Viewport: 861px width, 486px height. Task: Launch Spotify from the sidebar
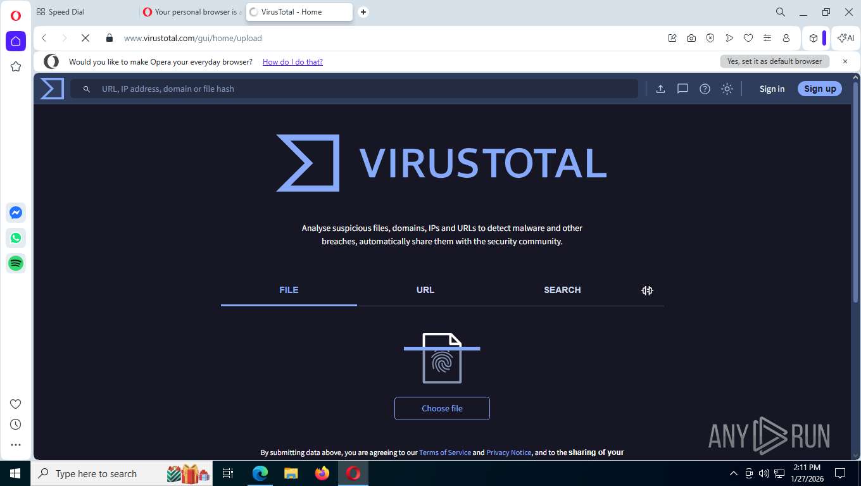[16, 263]
